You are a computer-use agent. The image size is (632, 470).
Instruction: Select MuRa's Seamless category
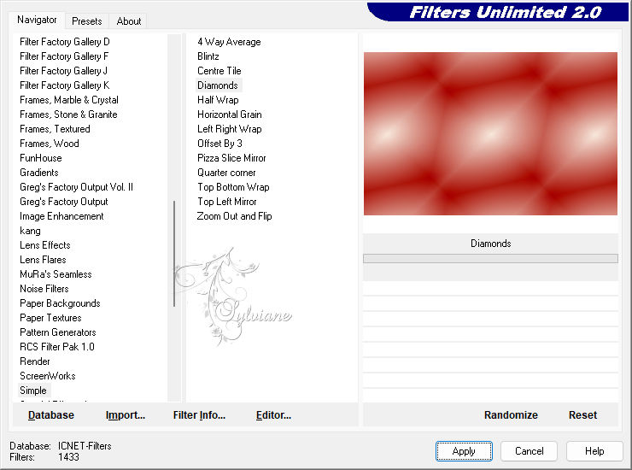56,274
